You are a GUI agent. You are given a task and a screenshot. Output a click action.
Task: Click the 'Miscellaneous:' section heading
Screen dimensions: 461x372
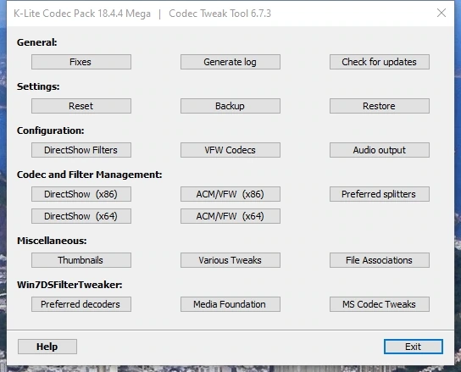52,241
